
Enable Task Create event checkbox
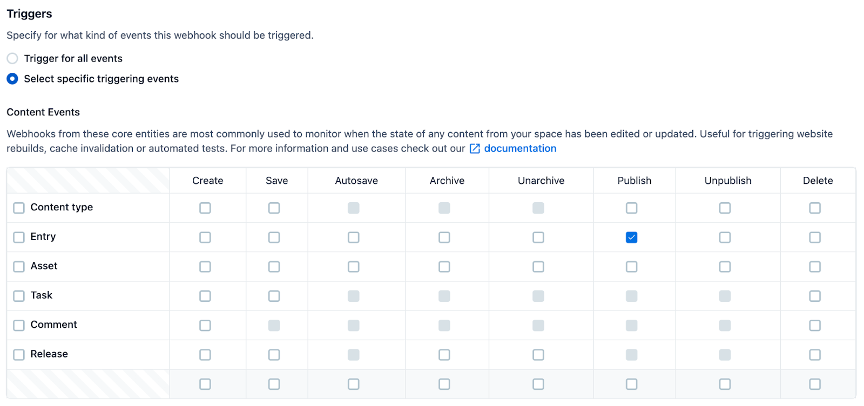[205, 296]
